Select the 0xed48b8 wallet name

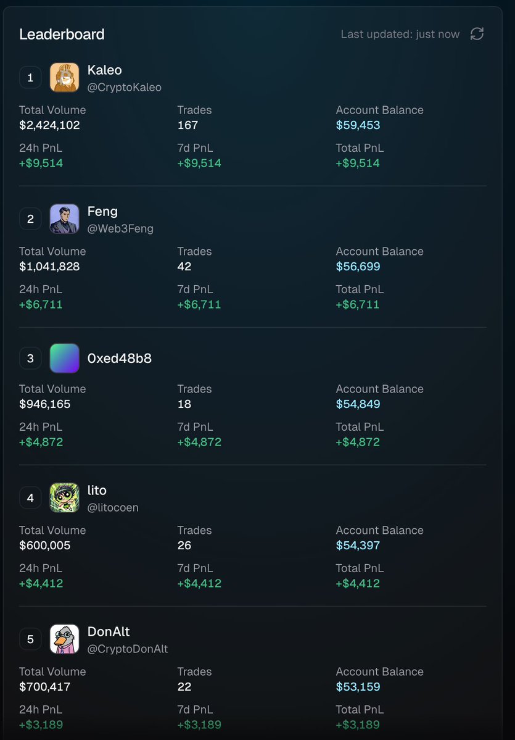[120, 358]
